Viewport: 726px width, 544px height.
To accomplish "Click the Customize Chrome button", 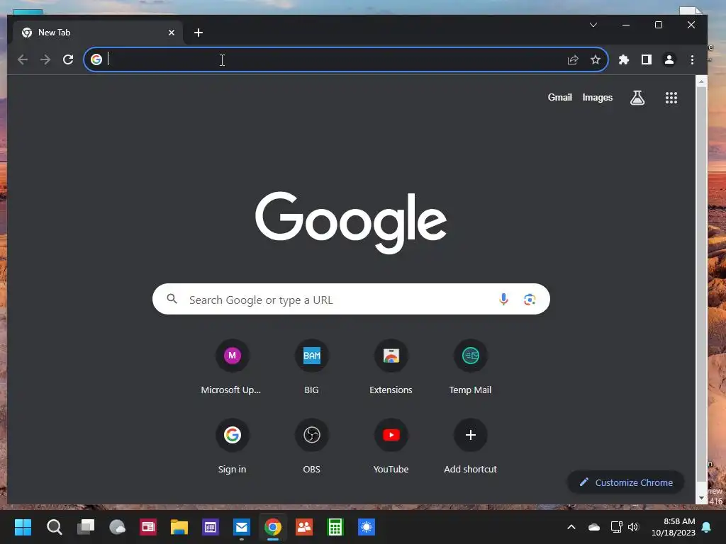I will click(626, 482).
